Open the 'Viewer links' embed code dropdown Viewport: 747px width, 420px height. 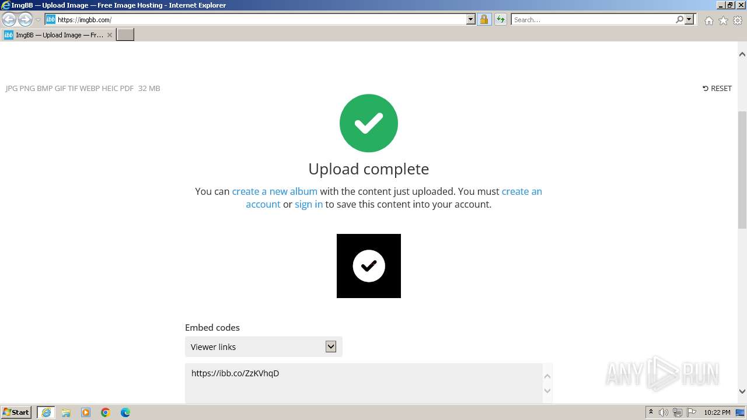(264, 346)
